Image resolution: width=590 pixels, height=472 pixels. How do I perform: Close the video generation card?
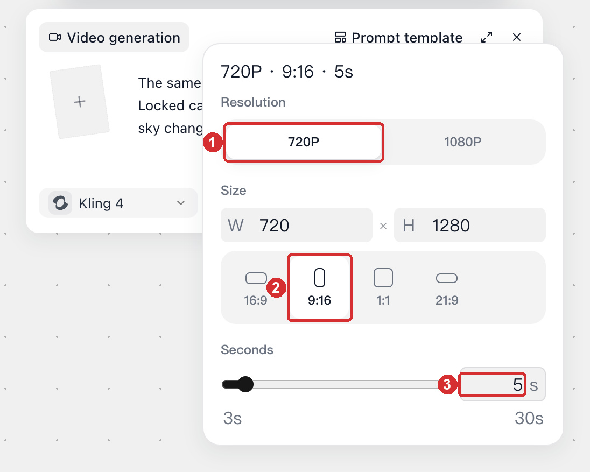pos(517,37)
